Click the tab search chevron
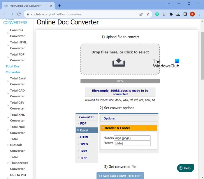The height and width of the screenshot is (179, 204). tap(169, 3)
